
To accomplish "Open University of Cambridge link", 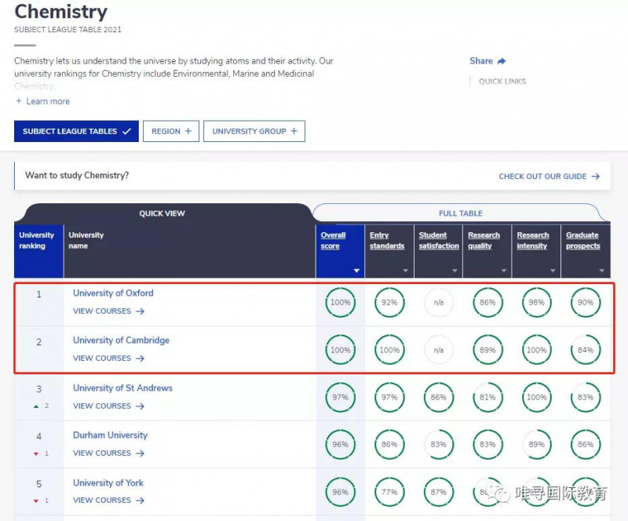I will click(x=121, y=341).
